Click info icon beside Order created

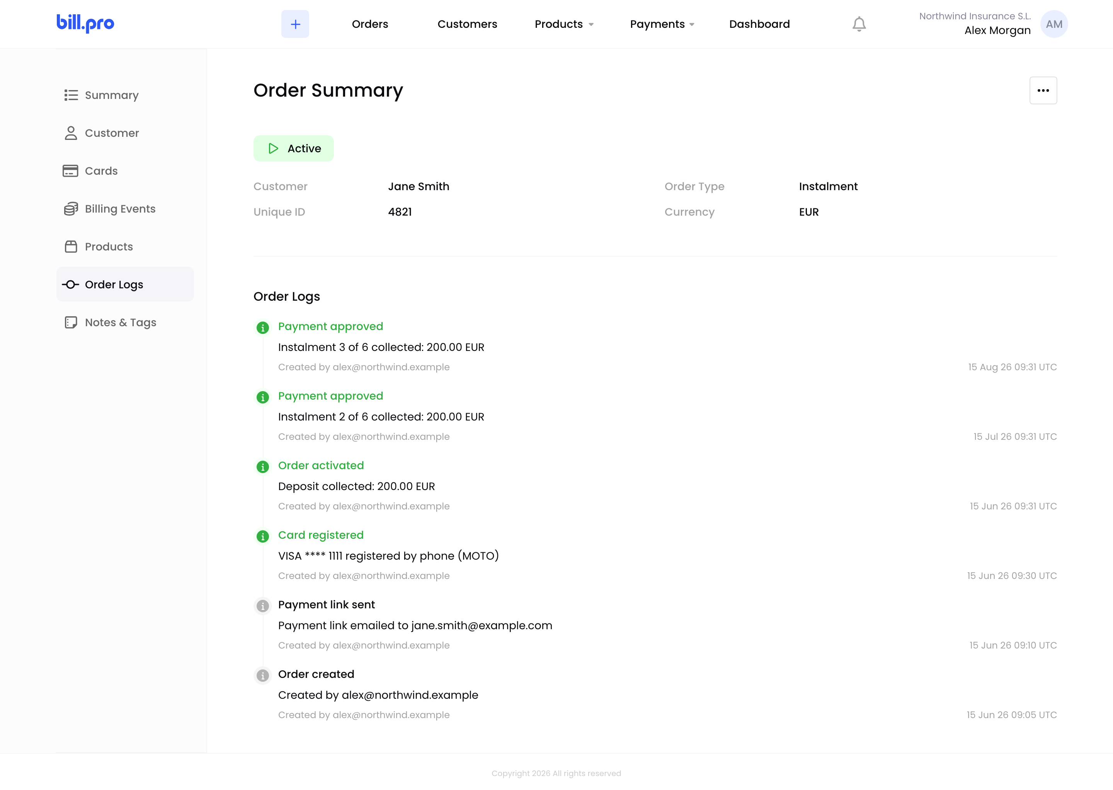[263, 676]
